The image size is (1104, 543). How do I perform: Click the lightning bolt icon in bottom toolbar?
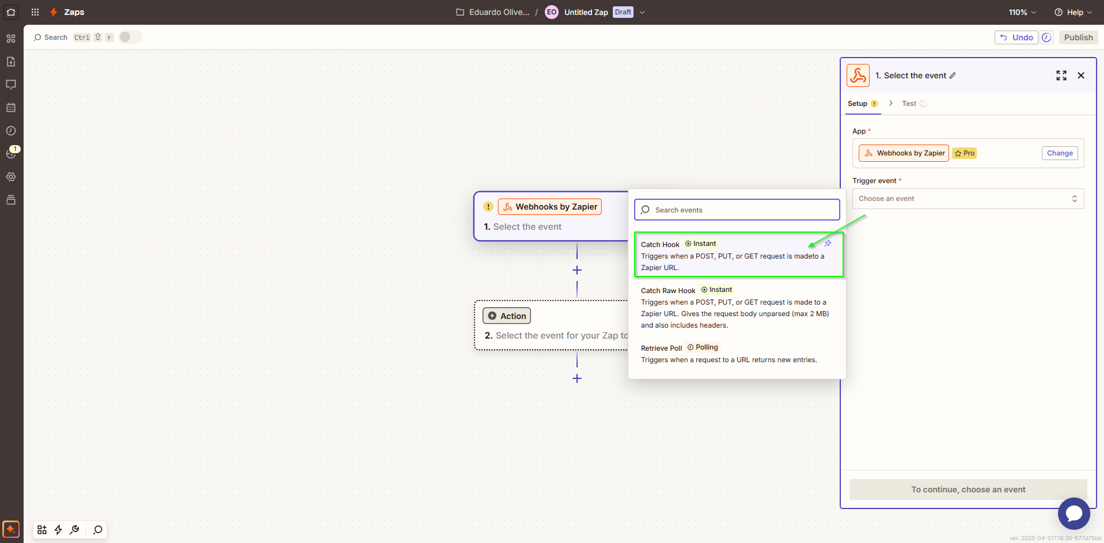point(58,530)
